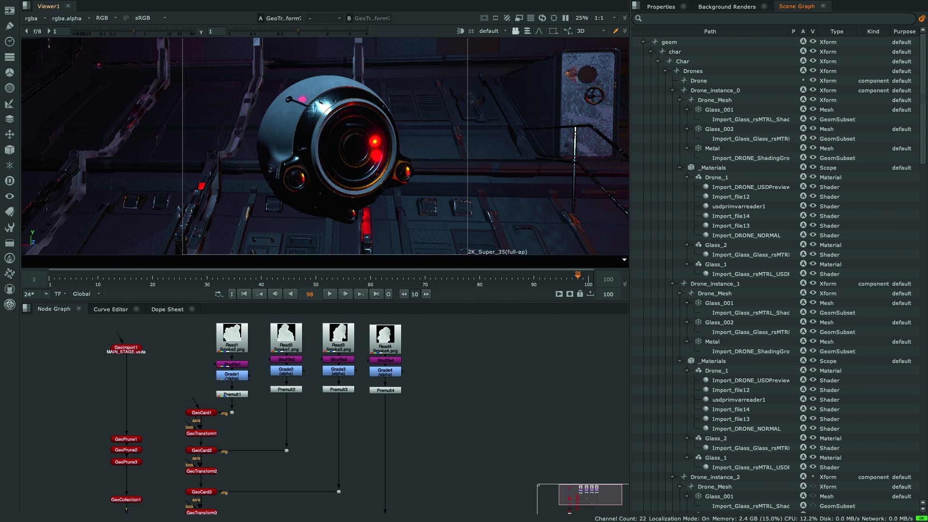Collapse the Drone_instance_1 branch
The height and width of the screenshot is (522, 928).
[x=673, y=284]
